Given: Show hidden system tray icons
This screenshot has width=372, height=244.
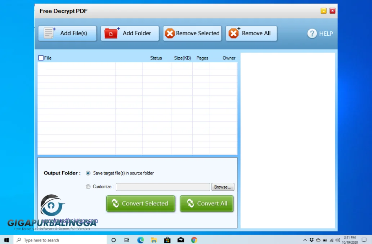Looking at the screenshot, I should coord(305,240).
